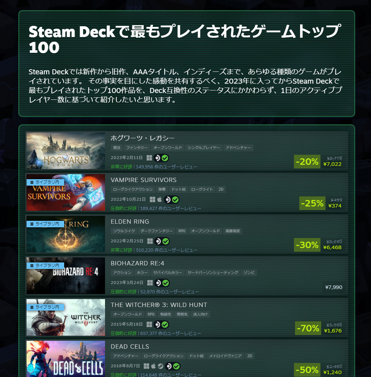The width and height of the screenshot is (371, 377).
Task: Click the Steam Deck verified icon for Hogwarts Legacy
Action: tap(161, 158)
